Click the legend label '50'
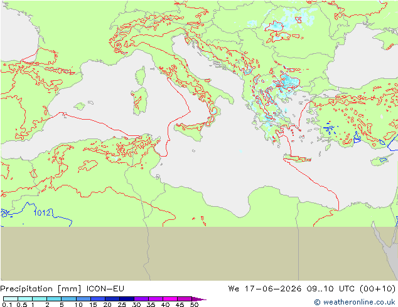The image size is (398, 307). click(195, 304)
